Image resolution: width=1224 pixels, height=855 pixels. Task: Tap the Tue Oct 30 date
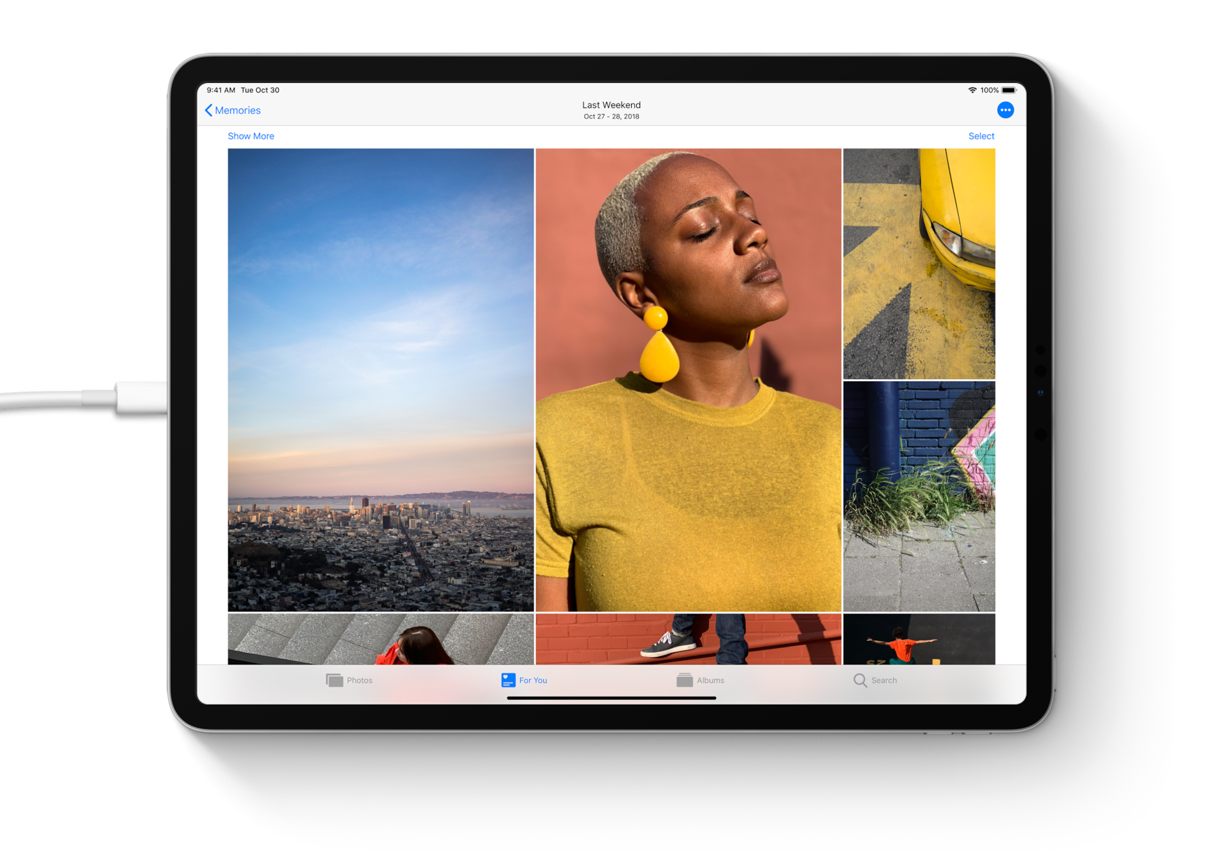[260, 90]
